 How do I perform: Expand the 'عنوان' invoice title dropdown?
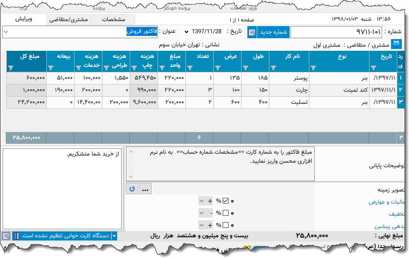(x=6, y=32)
